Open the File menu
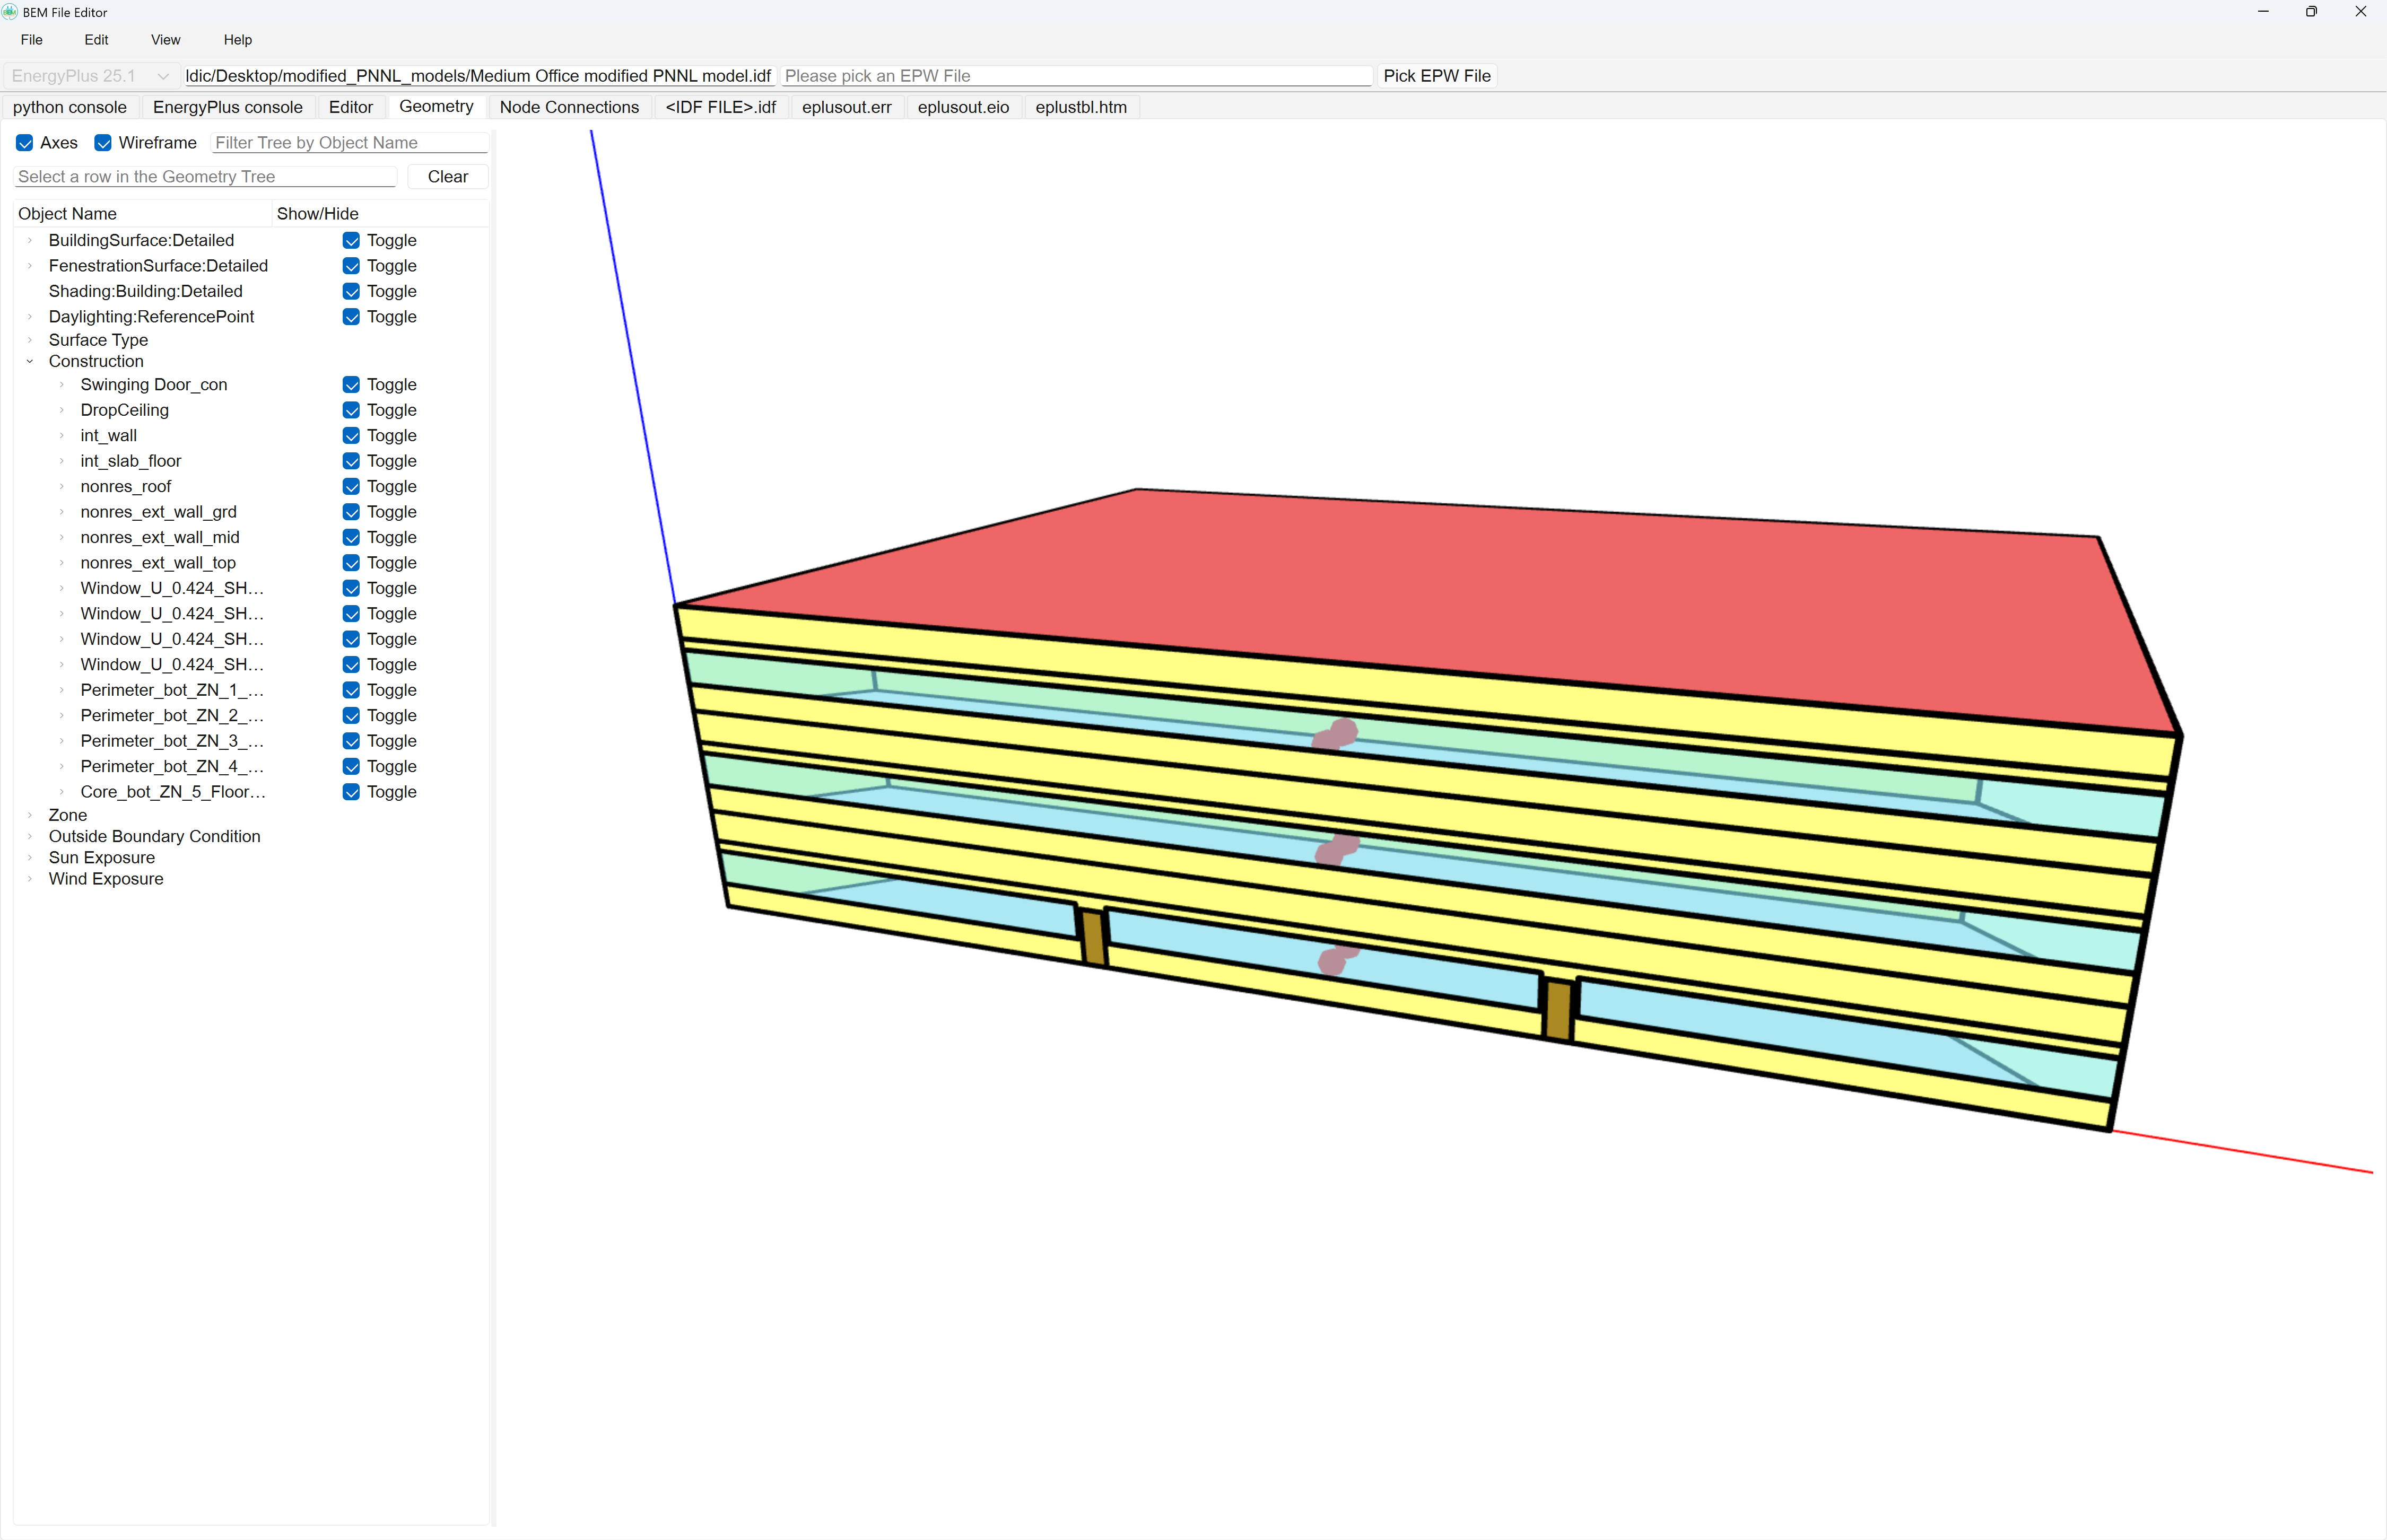Screen dimensions: 2387x1540 (x=32, y=40)
